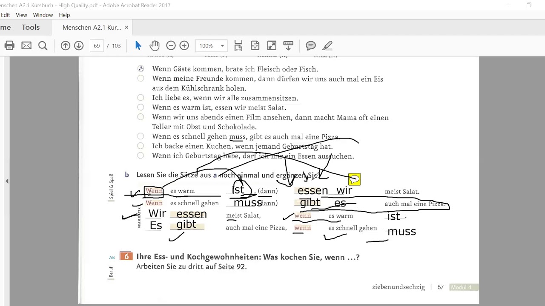Zoom in with the plus button
545x306 pixels.
[x=184, y=45]
